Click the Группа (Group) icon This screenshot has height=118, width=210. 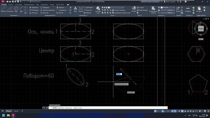pos(178,9)
